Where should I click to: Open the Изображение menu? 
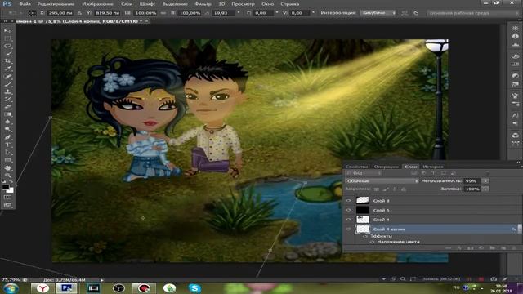pos(97,4)
